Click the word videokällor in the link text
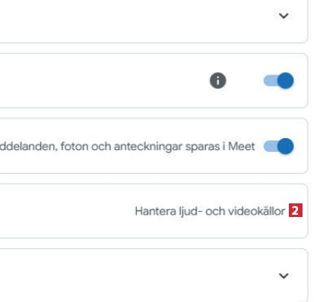The height and width of the screenshot is (302, 320). pos(257,211)
